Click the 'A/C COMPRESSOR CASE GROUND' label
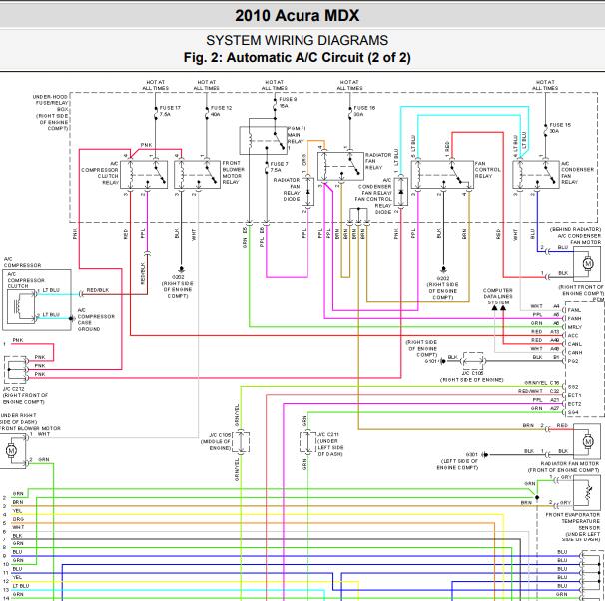 pyautogui.click(x=96, y=319)
